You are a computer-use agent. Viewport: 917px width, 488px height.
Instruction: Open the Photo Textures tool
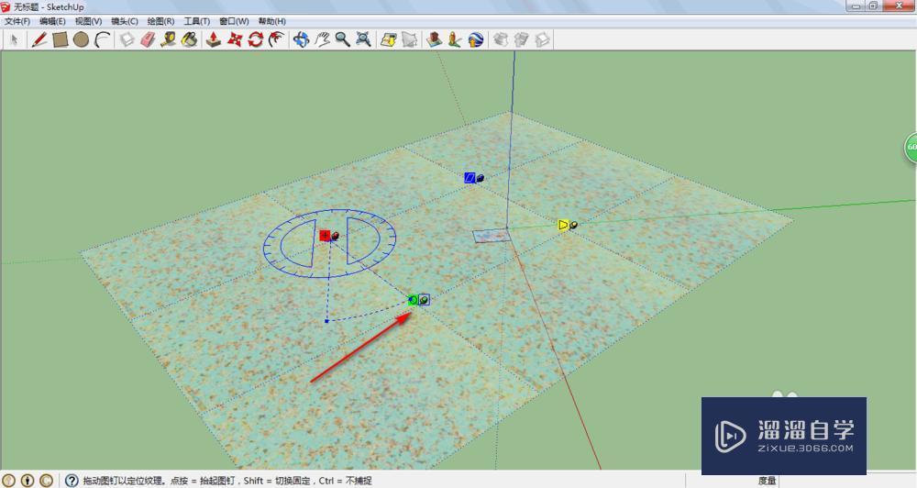click(x=455, y=39)
